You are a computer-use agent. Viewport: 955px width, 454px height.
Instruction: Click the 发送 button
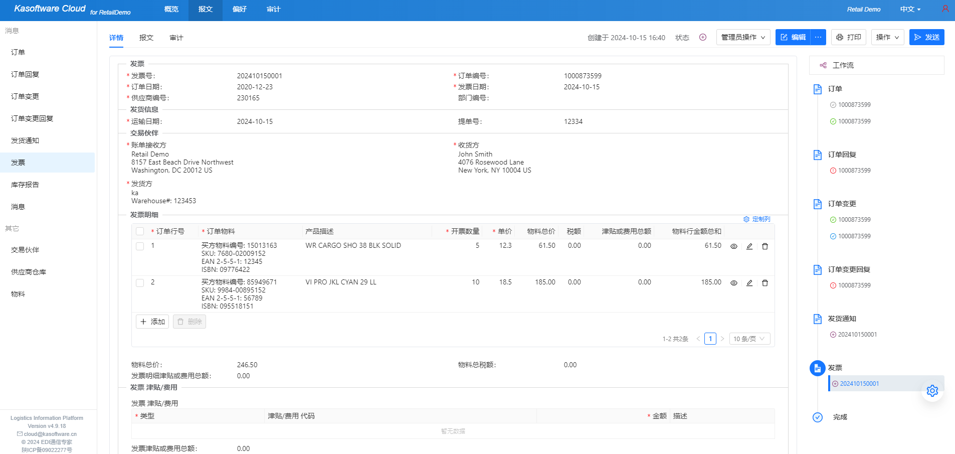pos(926,37)
